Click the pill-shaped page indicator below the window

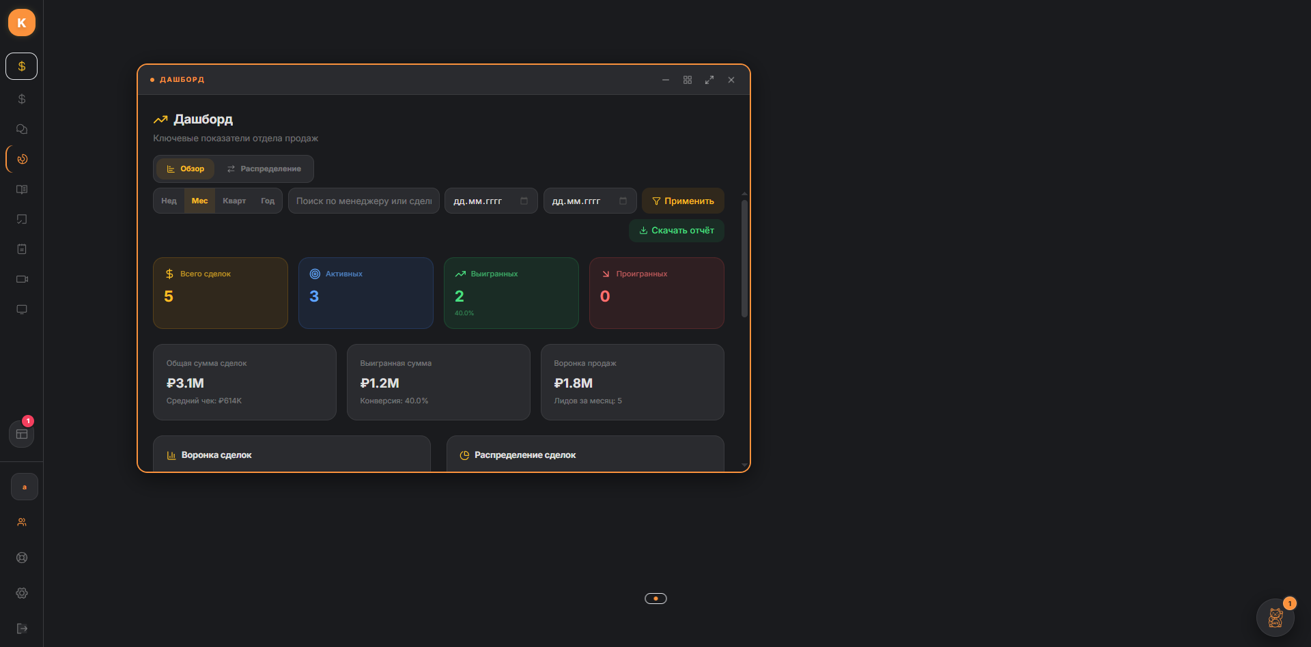[655, 599]
